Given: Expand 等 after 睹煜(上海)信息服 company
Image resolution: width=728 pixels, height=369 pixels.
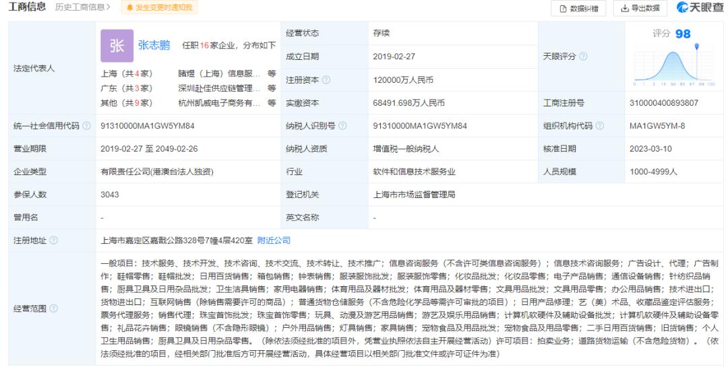Looking at the screenshot, I should (272, 73).
